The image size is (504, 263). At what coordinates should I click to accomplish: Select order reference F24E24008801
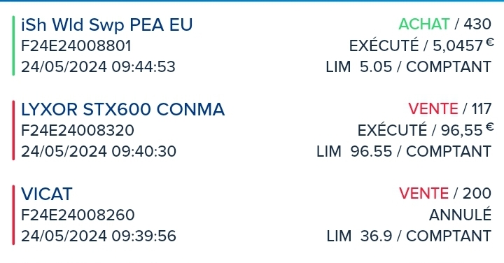click(x=76, y=46)
